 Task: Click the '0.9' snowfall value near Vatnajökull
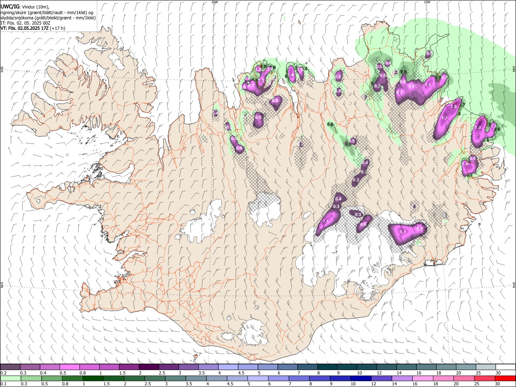pyautogui.click(x=419, y=229)
